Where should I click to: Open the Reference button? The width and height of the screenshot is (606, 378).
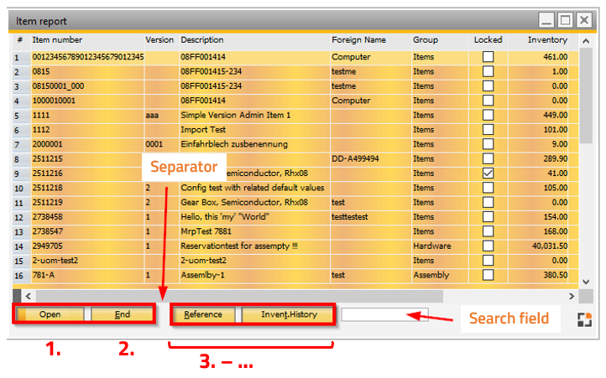click(203, 314)
